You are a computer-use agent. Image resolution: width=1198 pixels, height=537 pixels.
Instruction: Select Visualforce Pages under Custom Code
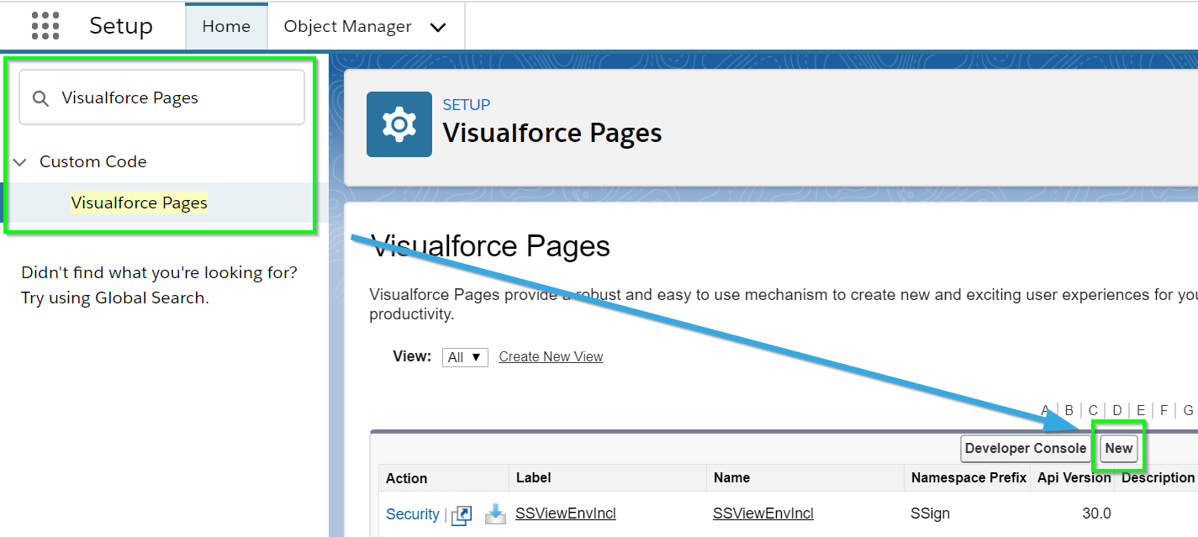coord(140,203)
